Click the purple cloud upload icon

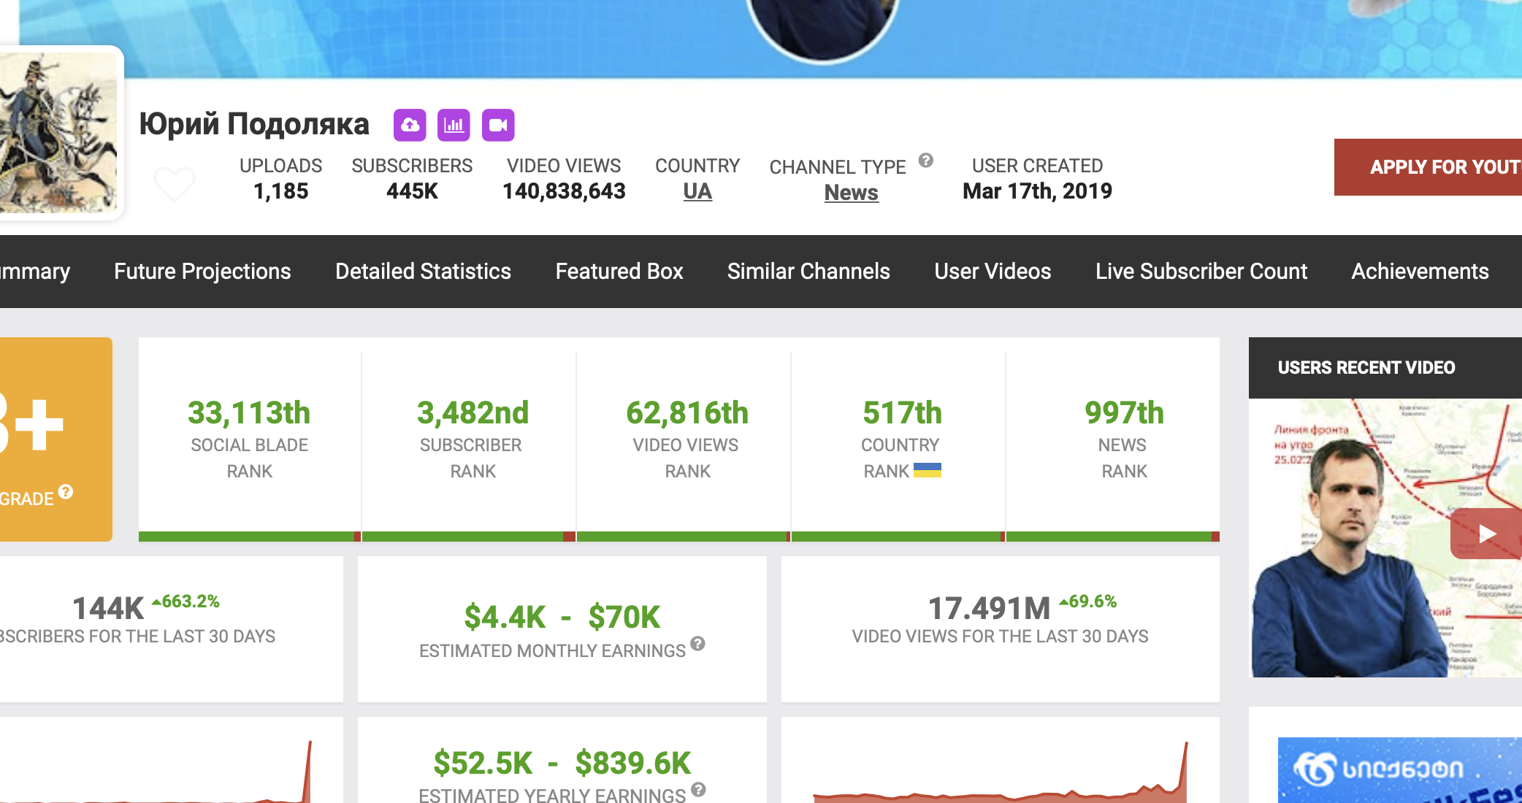point(410,125)
